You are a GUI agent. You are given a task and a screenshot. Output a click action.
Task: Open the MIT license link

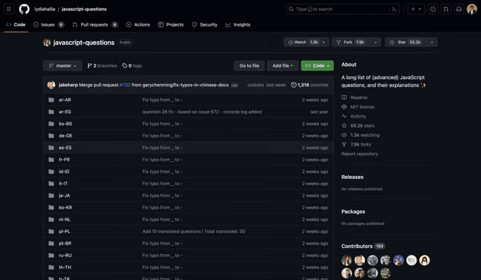pyautogui.click(x=362, y=107)
